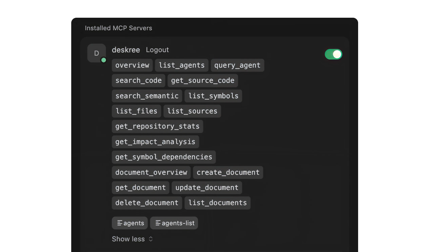
Task: Select the list_symbols tool chip
Action: (213, 96)
